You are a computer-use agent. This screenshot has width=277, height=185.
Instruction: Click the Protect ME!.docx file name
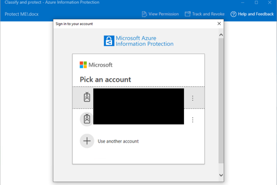point(22,14)
